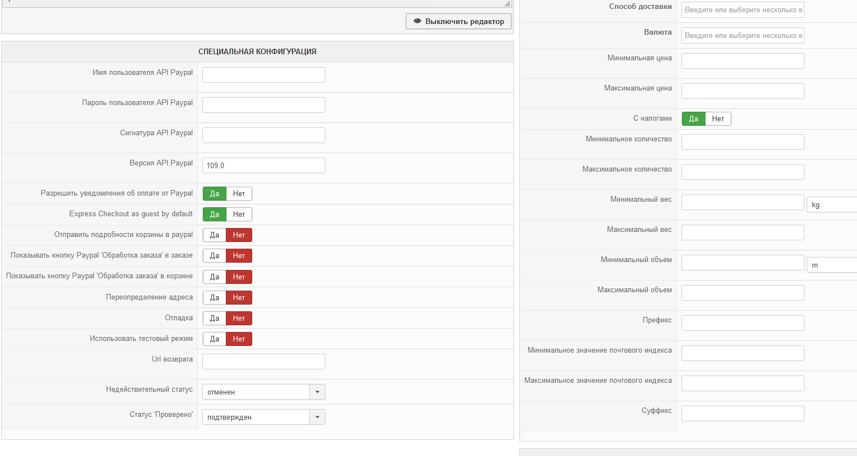The height and width of the screenshot is (456, 857).
Task: Select Да for С налогами
Action: pyautogui.click(x=694, y=118)
